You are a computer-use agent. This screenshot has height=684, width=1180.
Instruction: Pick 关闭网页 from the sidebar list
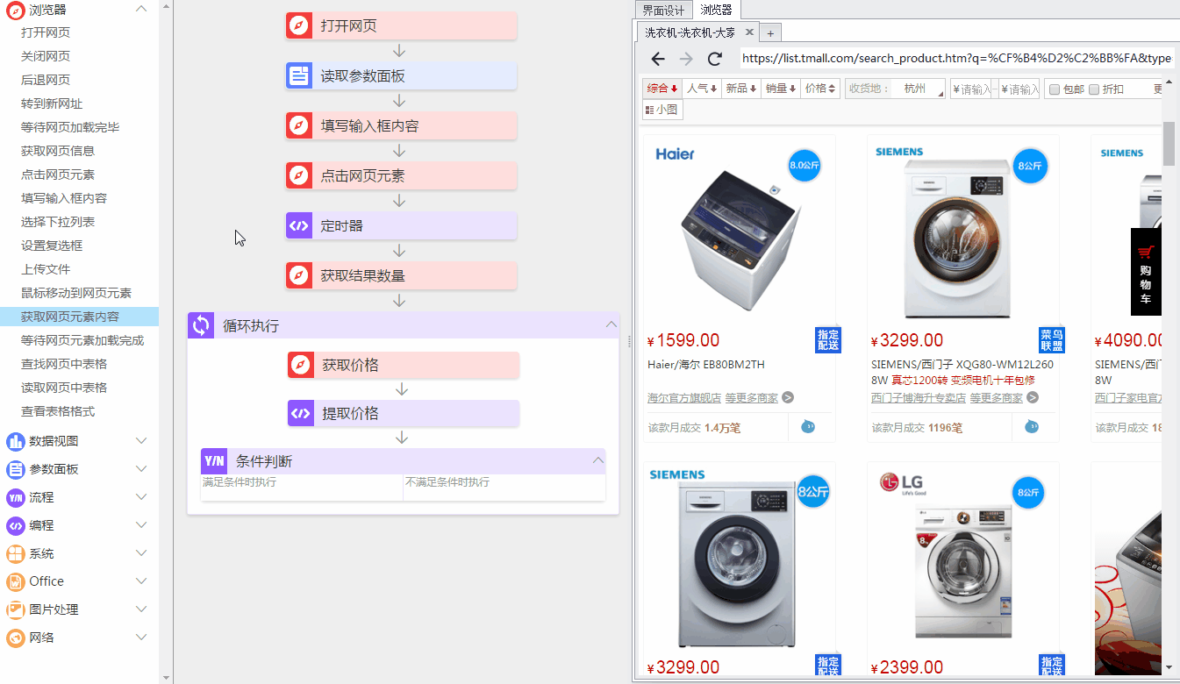pyautogui.click(x=46, y=56)
